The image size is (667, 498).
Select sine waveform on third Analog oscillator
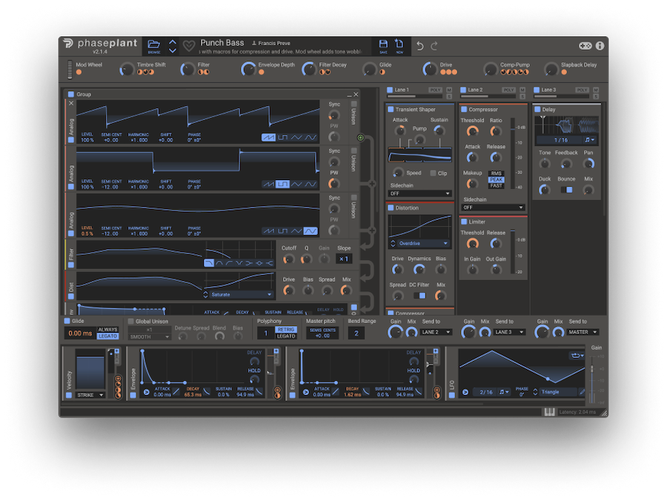pyautogui.click(x=311, y=230)
